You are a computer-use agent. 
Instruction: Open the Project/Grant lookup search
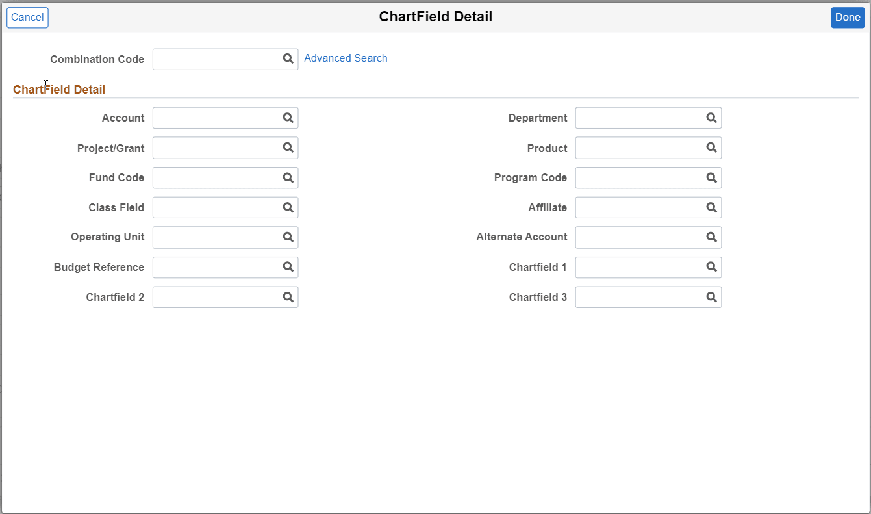288,148
